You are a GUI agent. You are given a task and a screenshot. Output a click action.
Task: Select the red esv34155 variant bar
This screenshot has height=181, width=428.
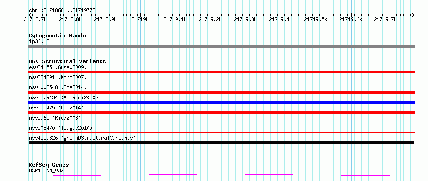221,72
